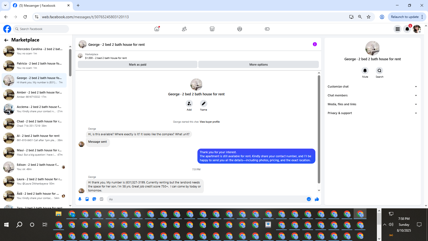Click Relaunch to update button
Screen dimensions: 428x241
pyautogui.click(x=405, y=17)
